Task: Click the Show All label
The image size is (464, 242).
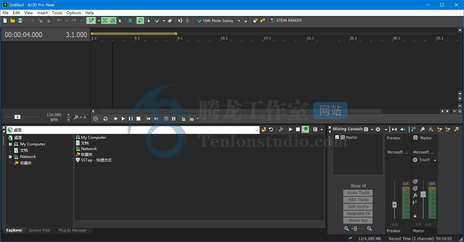Action: tap(358, 186)
